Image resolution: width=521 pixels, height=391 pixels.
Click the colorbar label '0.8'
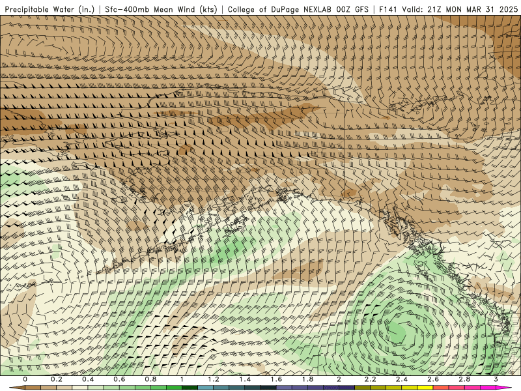pyautogui.click(x=150, y=379)
